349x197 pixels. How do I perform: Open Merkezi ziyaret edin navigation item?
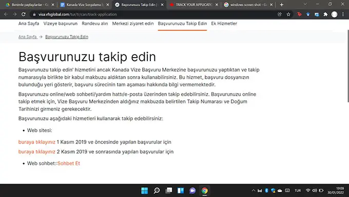133,24
